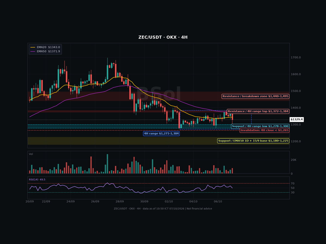Click the 28/09 date axis label
The width and height of the screenshot is (326, 244).
click(x=120, y=202)
